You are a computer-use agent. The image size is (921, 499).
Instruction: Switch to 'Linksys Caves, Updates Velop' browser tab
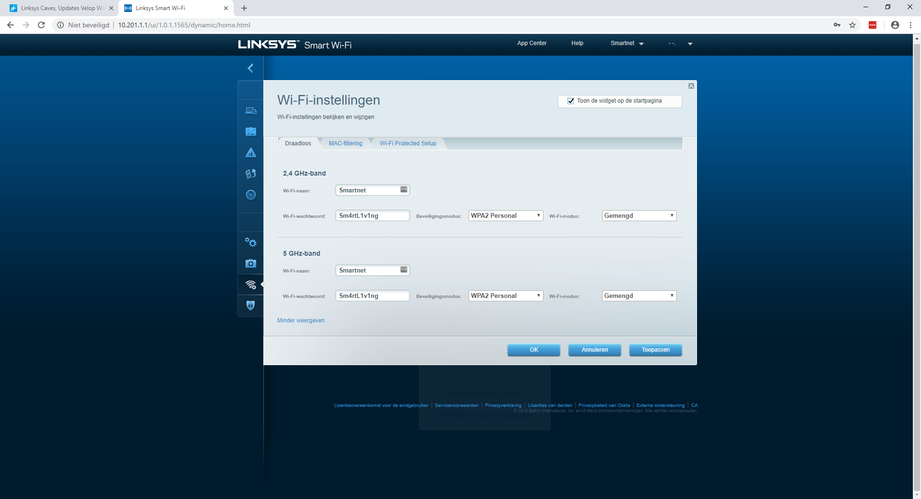click(x=61, y=8)
